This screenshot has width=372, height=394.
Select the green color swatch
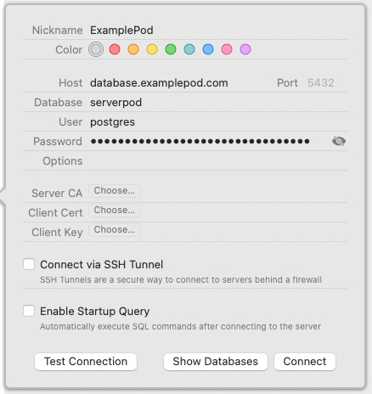[171, 49]
